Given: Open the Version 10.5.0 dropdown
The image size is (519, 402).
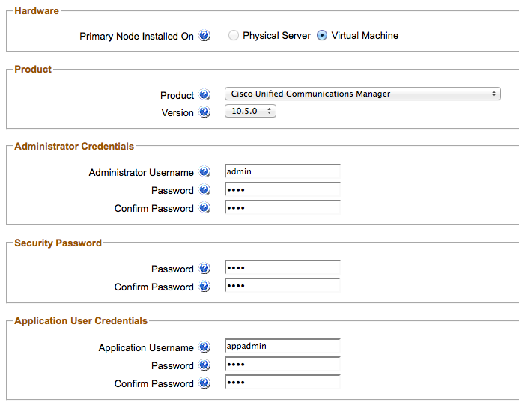Looking at the screenshot, I should [250, 112].
